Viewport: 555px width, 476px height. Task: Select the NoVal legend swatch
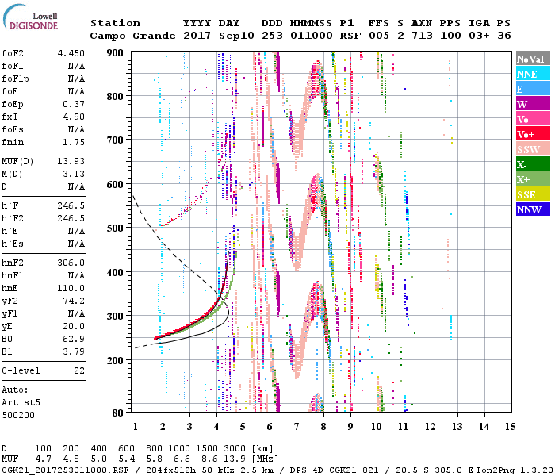coord(532,59)
